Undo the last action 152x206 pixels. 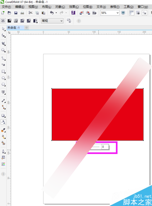[x=52, y=13]
